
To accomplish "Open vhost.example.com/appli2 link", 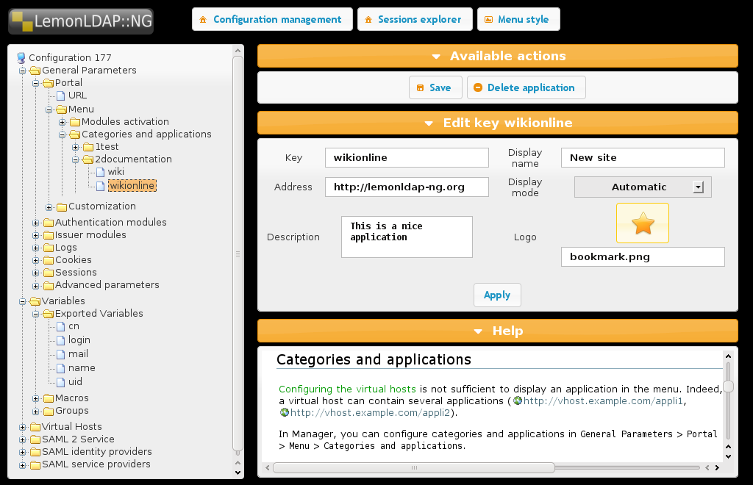I will pyautogui.click(x=370, y=412).
